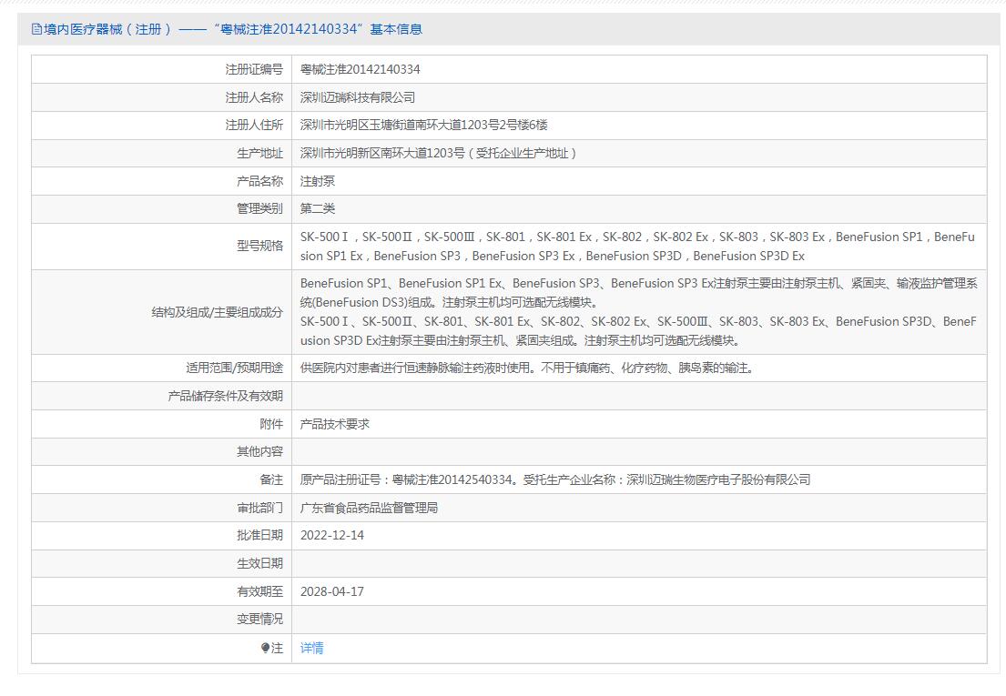Select the product name 注射泵
The height and width of the screenshot is (696, 1006).
point(318,181)
